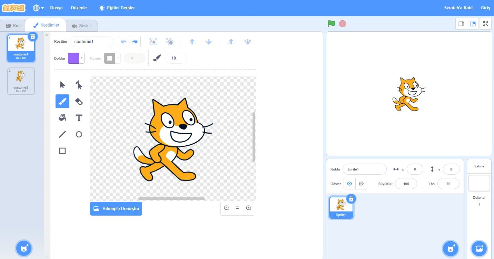Zoom out the costume canvas
The height and width of the screenshot is (259, 494).
[226, 208]
